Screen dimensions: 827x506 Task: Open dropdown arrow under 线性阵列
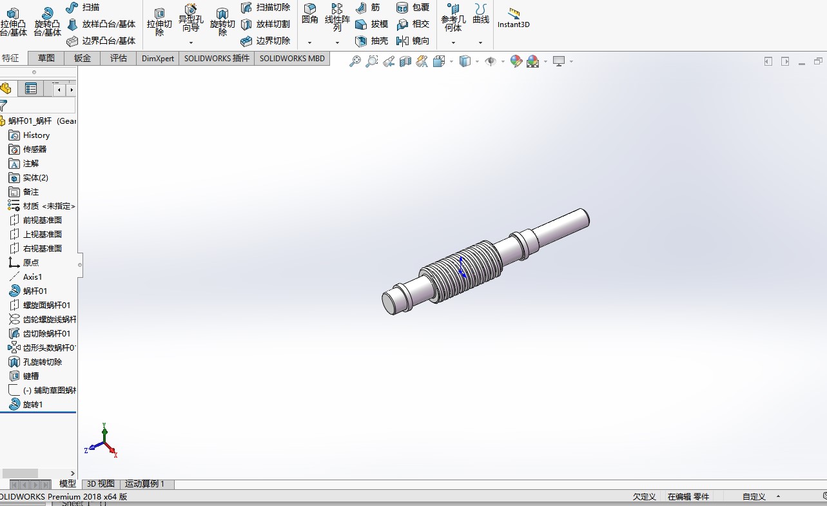(x=337, y=43)
